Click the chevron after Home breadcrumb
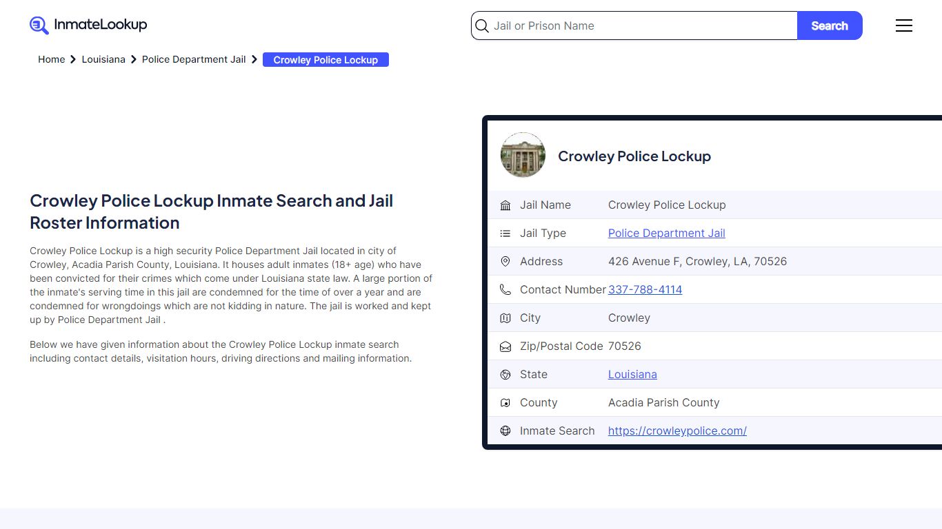 coord(73,60)
